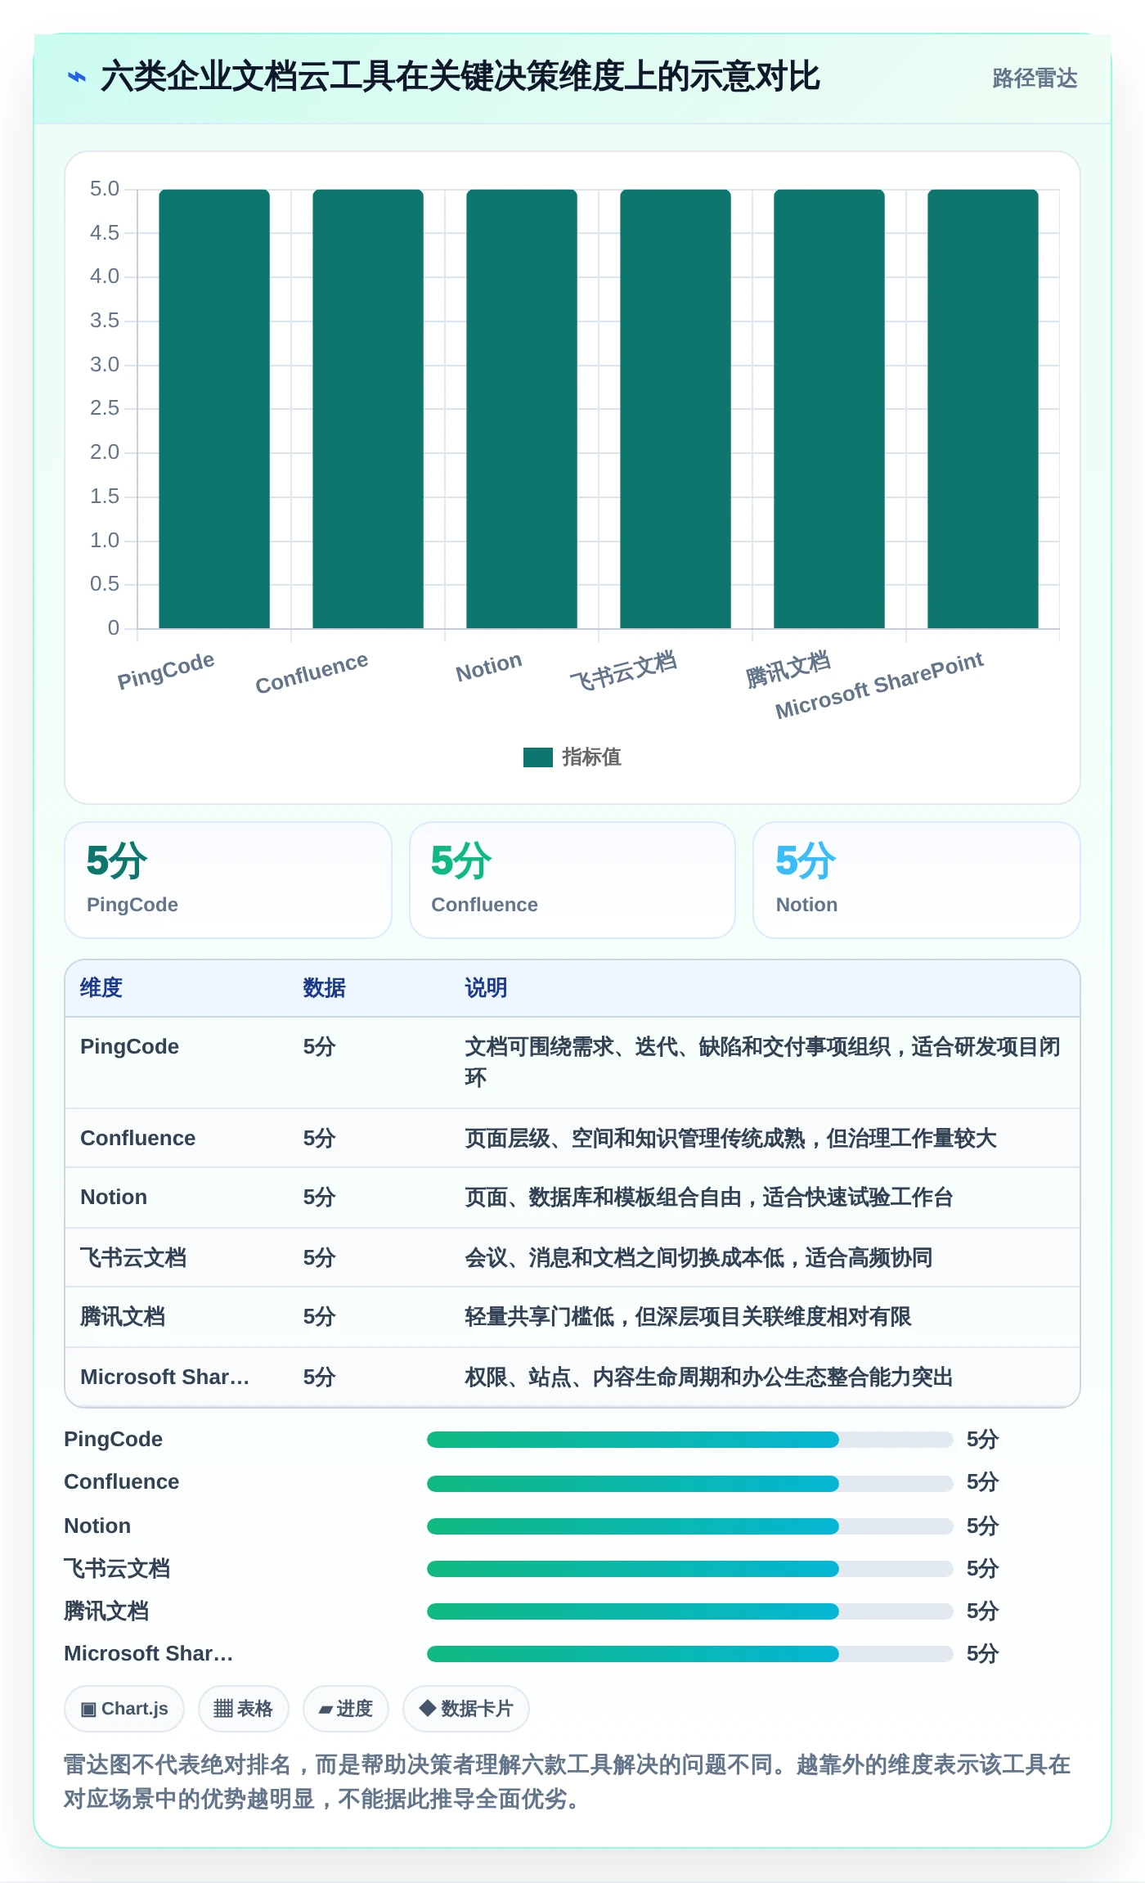Click the Confluence progress bar
The image size is (1145, 1883).
(690, 1483)
